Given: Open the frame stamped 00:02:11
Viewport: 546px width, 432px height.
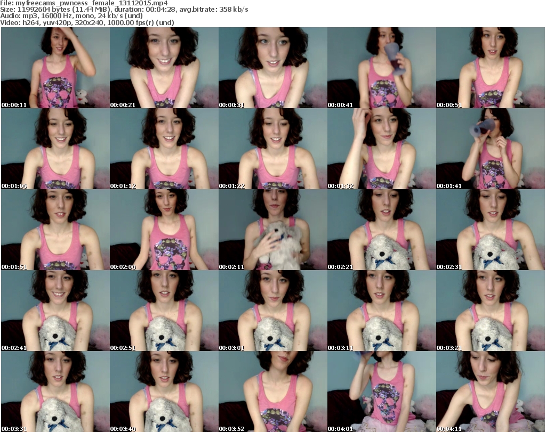Looking at the screenshot, I should click(272, 230).
